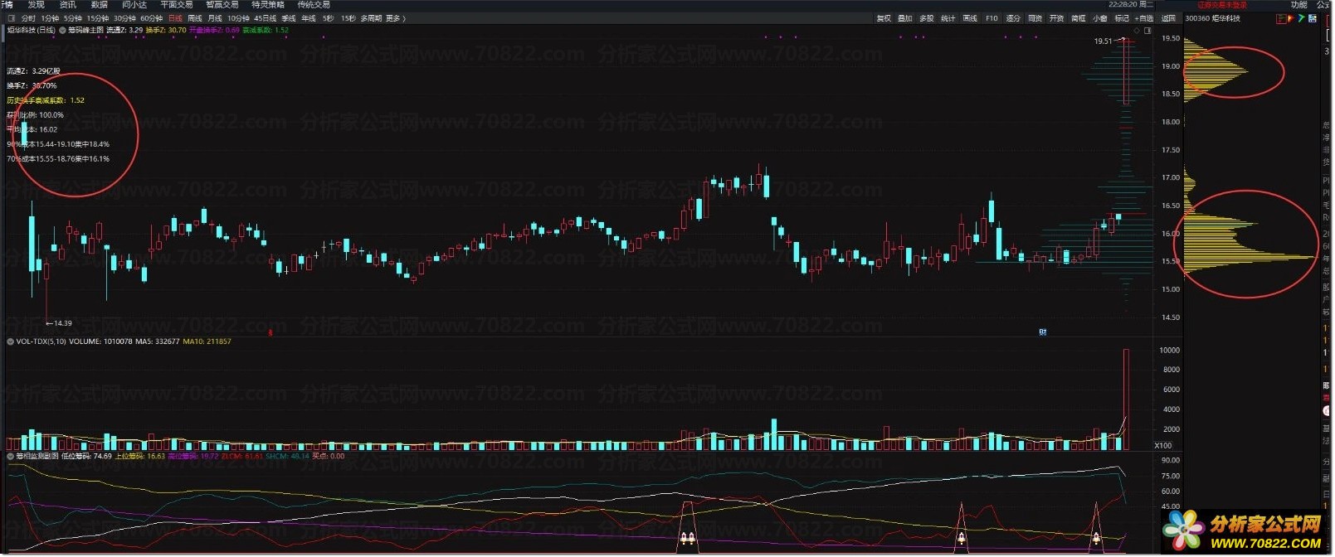Click the diamond icon at chart top-right
Viewport: 1335px width, 557px height.
1138,31
